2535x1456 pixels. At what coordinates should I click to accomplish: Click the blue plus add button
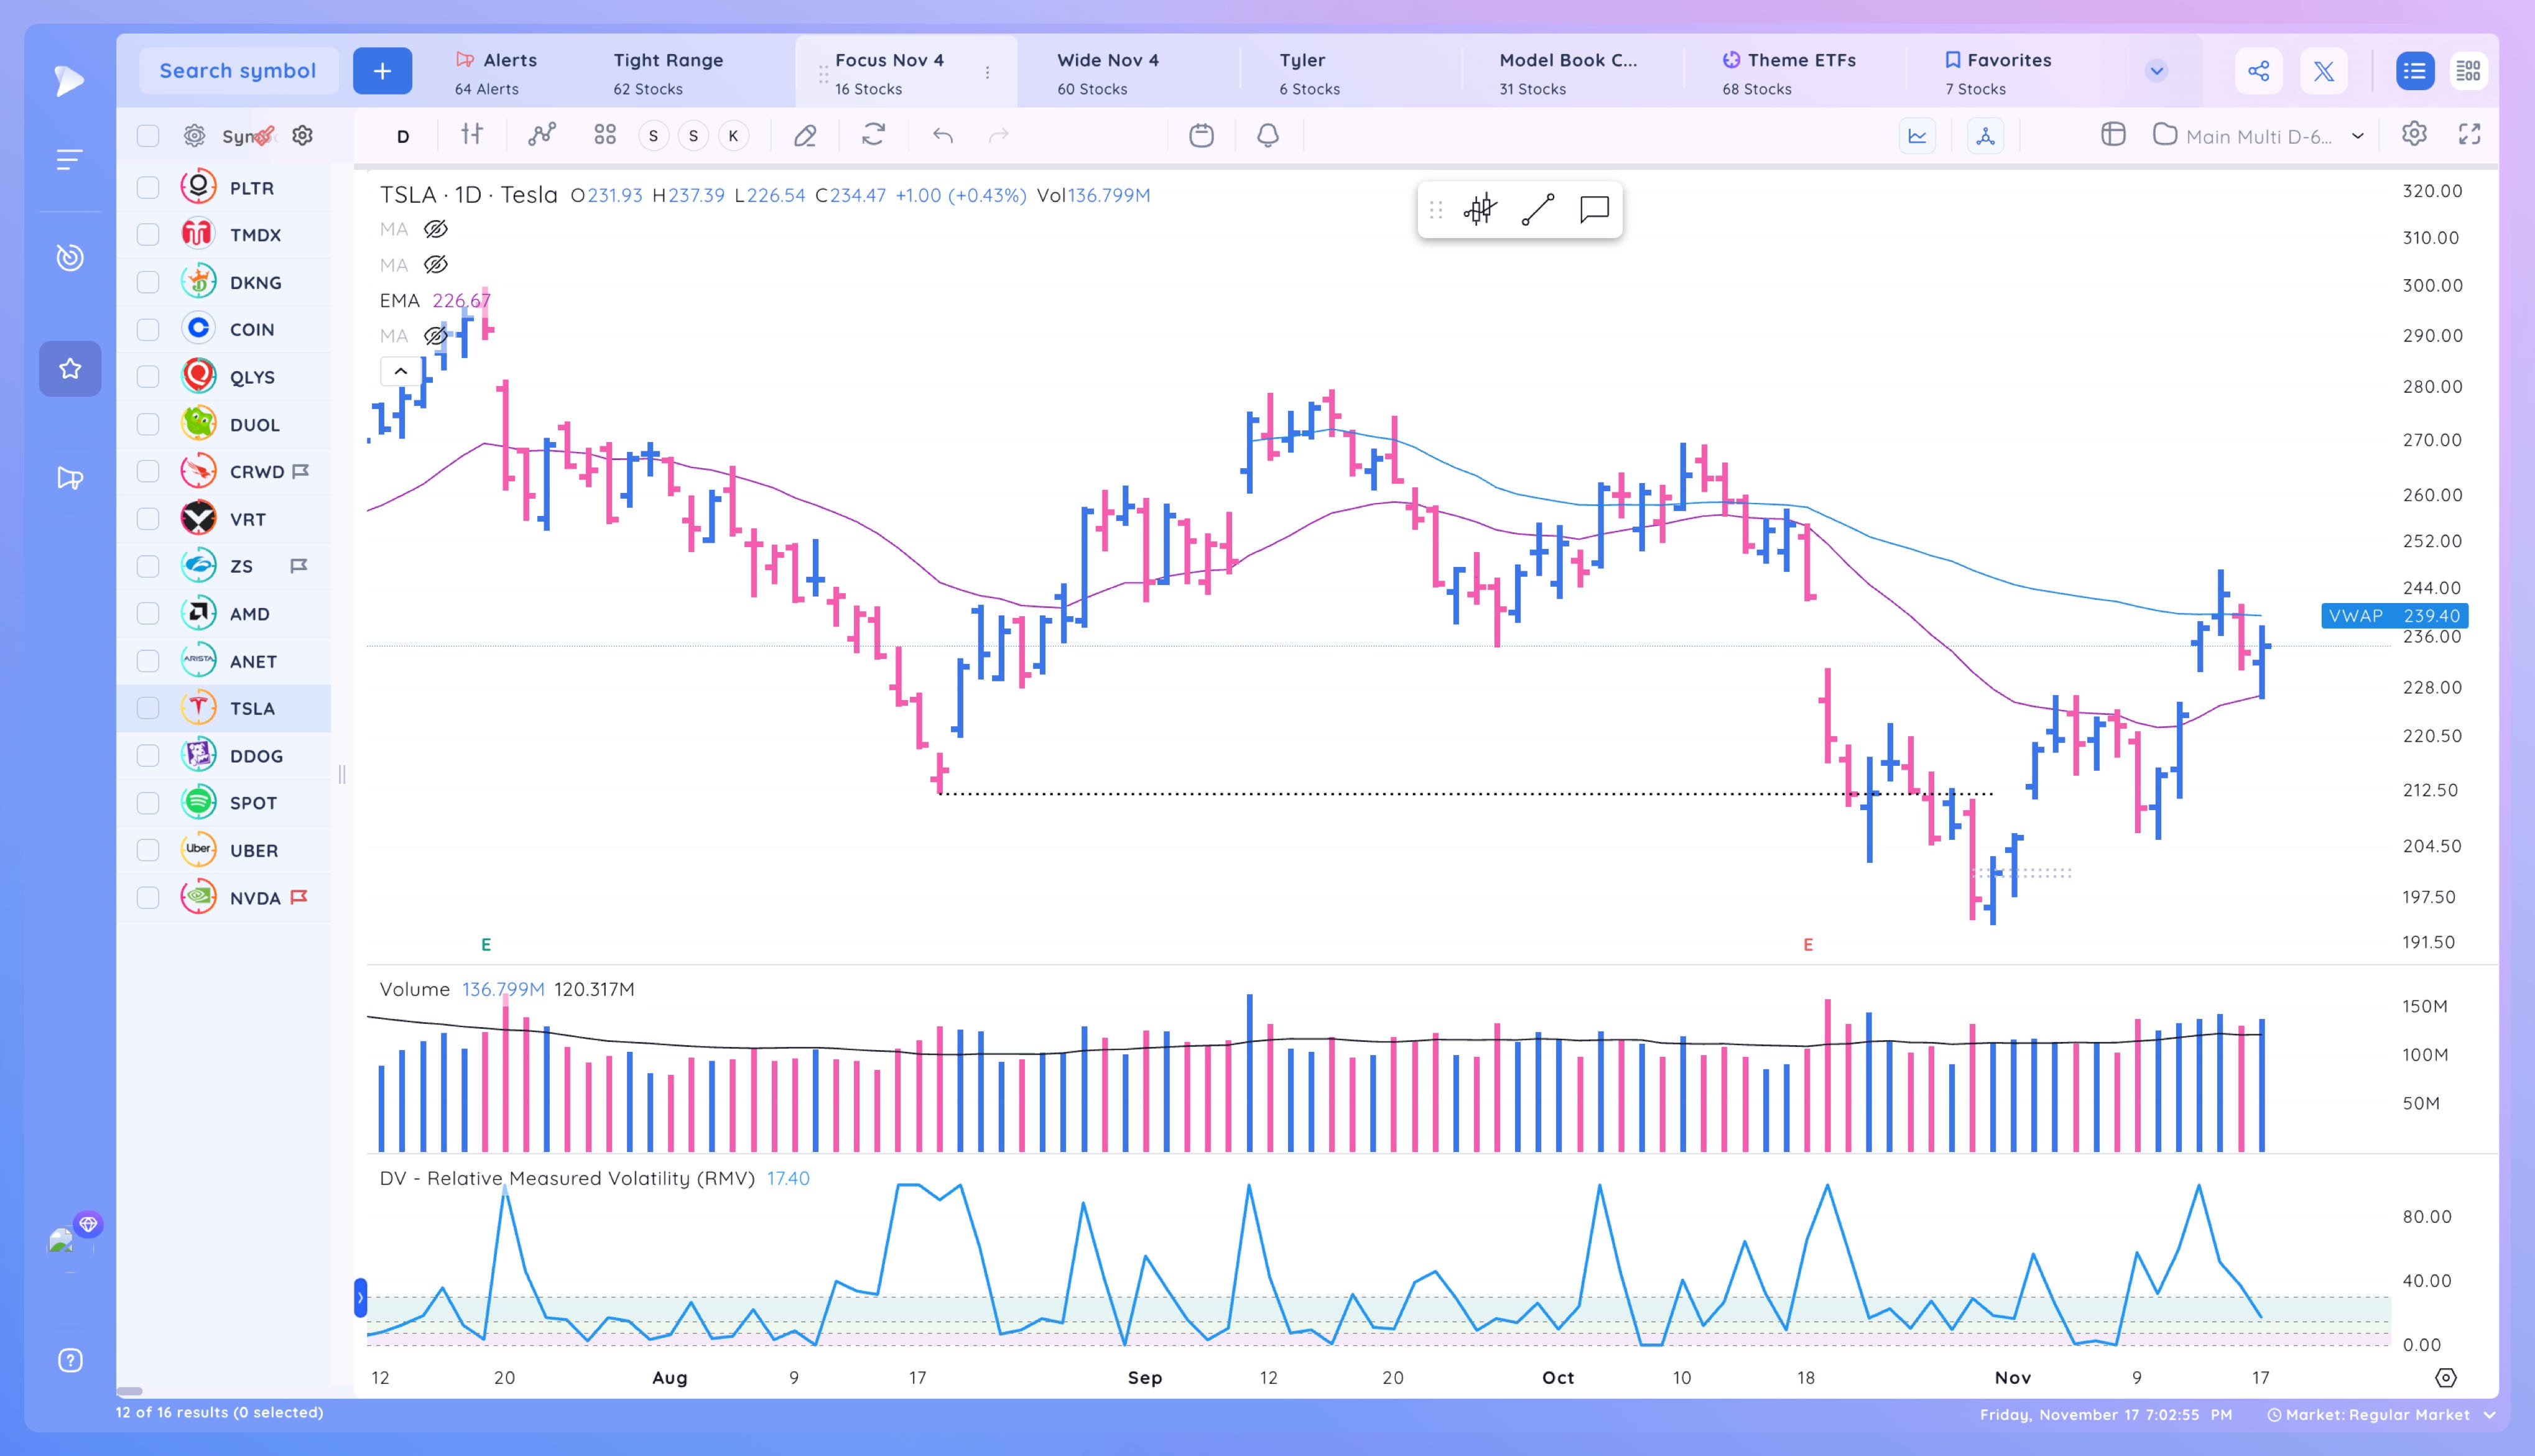pos(382,71)
